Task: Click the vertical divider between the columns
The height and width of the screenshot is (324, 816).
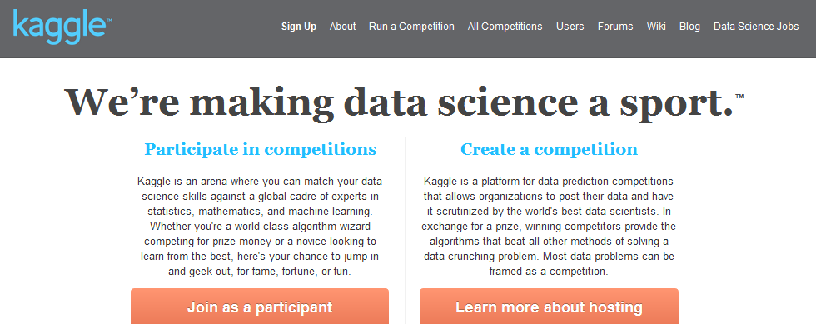Action: point(405,231)
